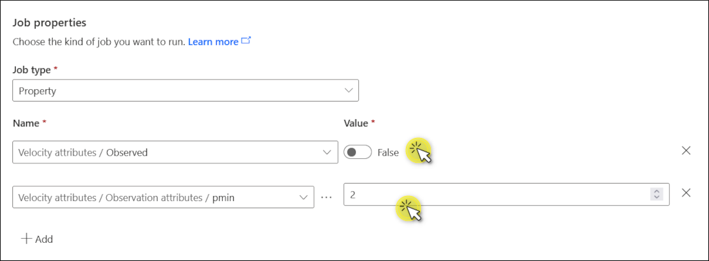Click the Job type field label

[x=32, y=70]
